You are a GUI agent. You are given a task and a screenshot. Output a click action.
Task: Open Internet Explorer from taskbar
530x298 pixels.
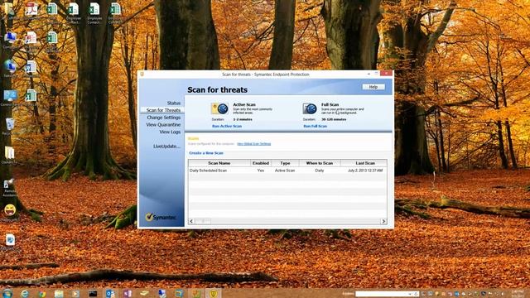pyautogui.click(x=25, y=293)
